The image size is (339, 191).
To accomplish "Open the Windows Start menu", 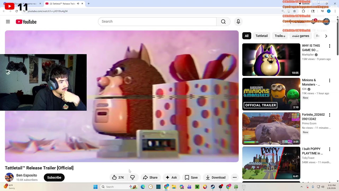I will [95, 187].
